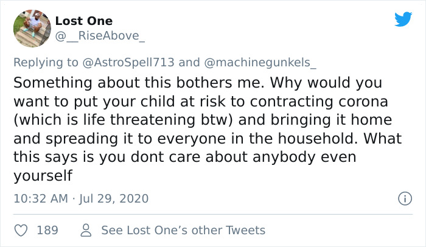Click the "Replying to" label
426x247 pixels.
(46, 62)
